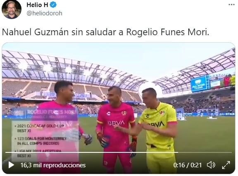Viewport: 238px width, 176px height.
Task: Click the tweet text about Nahuel Guzmán
Action: click(x=105, y=32)
